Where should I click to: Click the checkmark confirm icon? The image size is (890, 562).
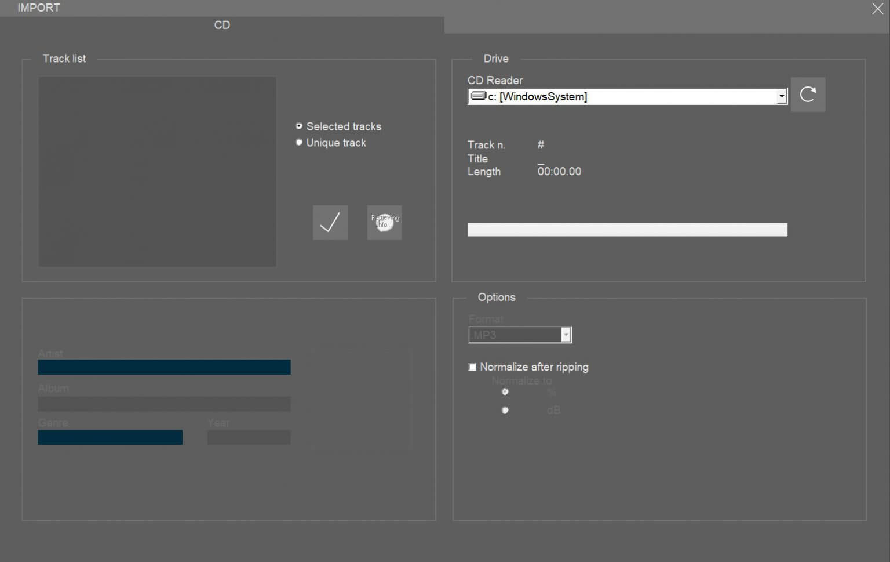(x=330, y=222)
